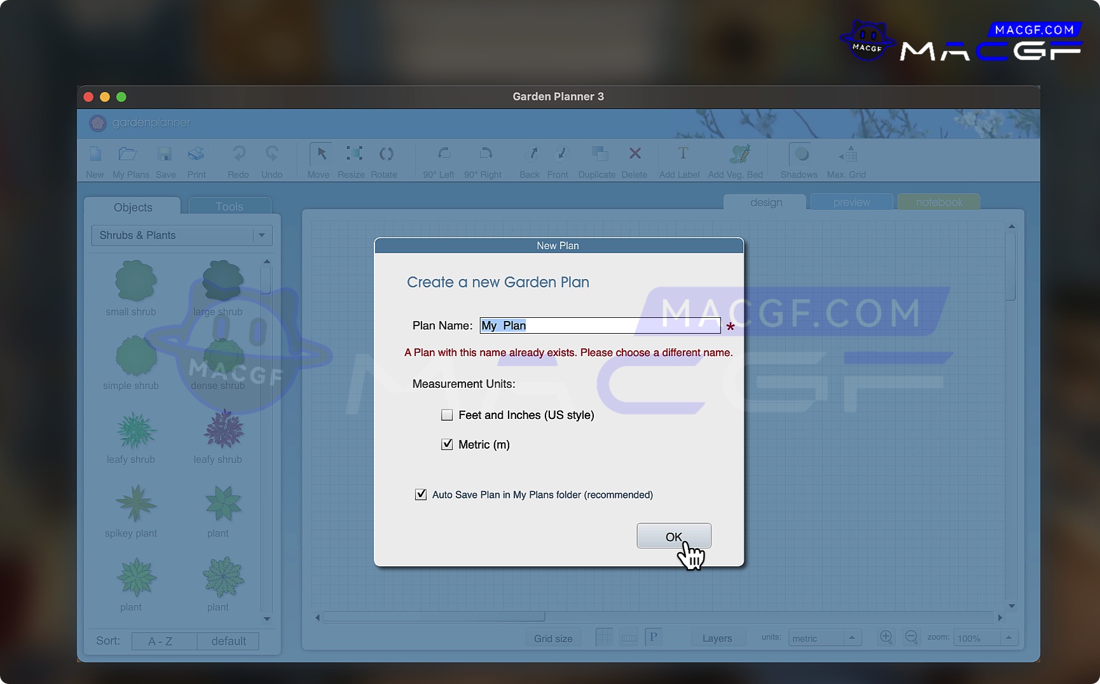The width and height of the screenshot is (1100, 684).
Task: Uncheck the Metric (m) checkbox
Action: click(447, 444)
